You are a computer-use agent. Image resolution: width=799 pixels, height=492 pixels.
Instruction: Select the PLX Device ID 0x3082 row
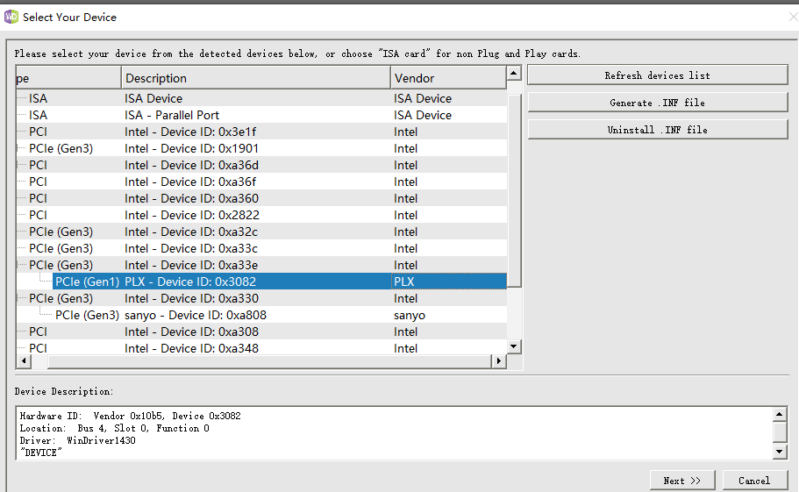(x=280, y=282)
